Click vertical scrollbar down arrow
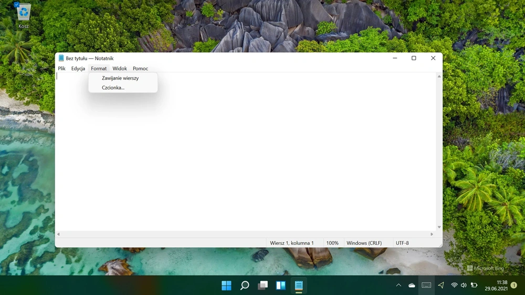 pos(439,227)
